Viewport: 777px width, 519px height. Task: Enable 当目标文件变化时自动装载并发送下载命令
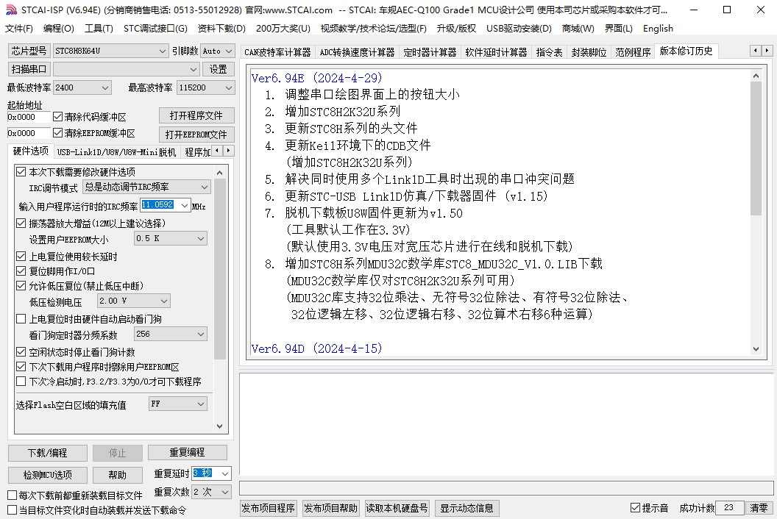click(13, 509)
